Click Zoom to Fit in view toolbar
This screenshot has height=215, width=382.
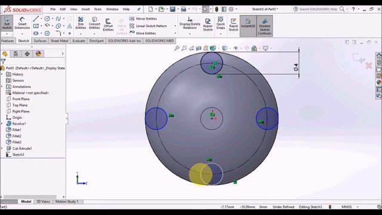tap(177, 48)
